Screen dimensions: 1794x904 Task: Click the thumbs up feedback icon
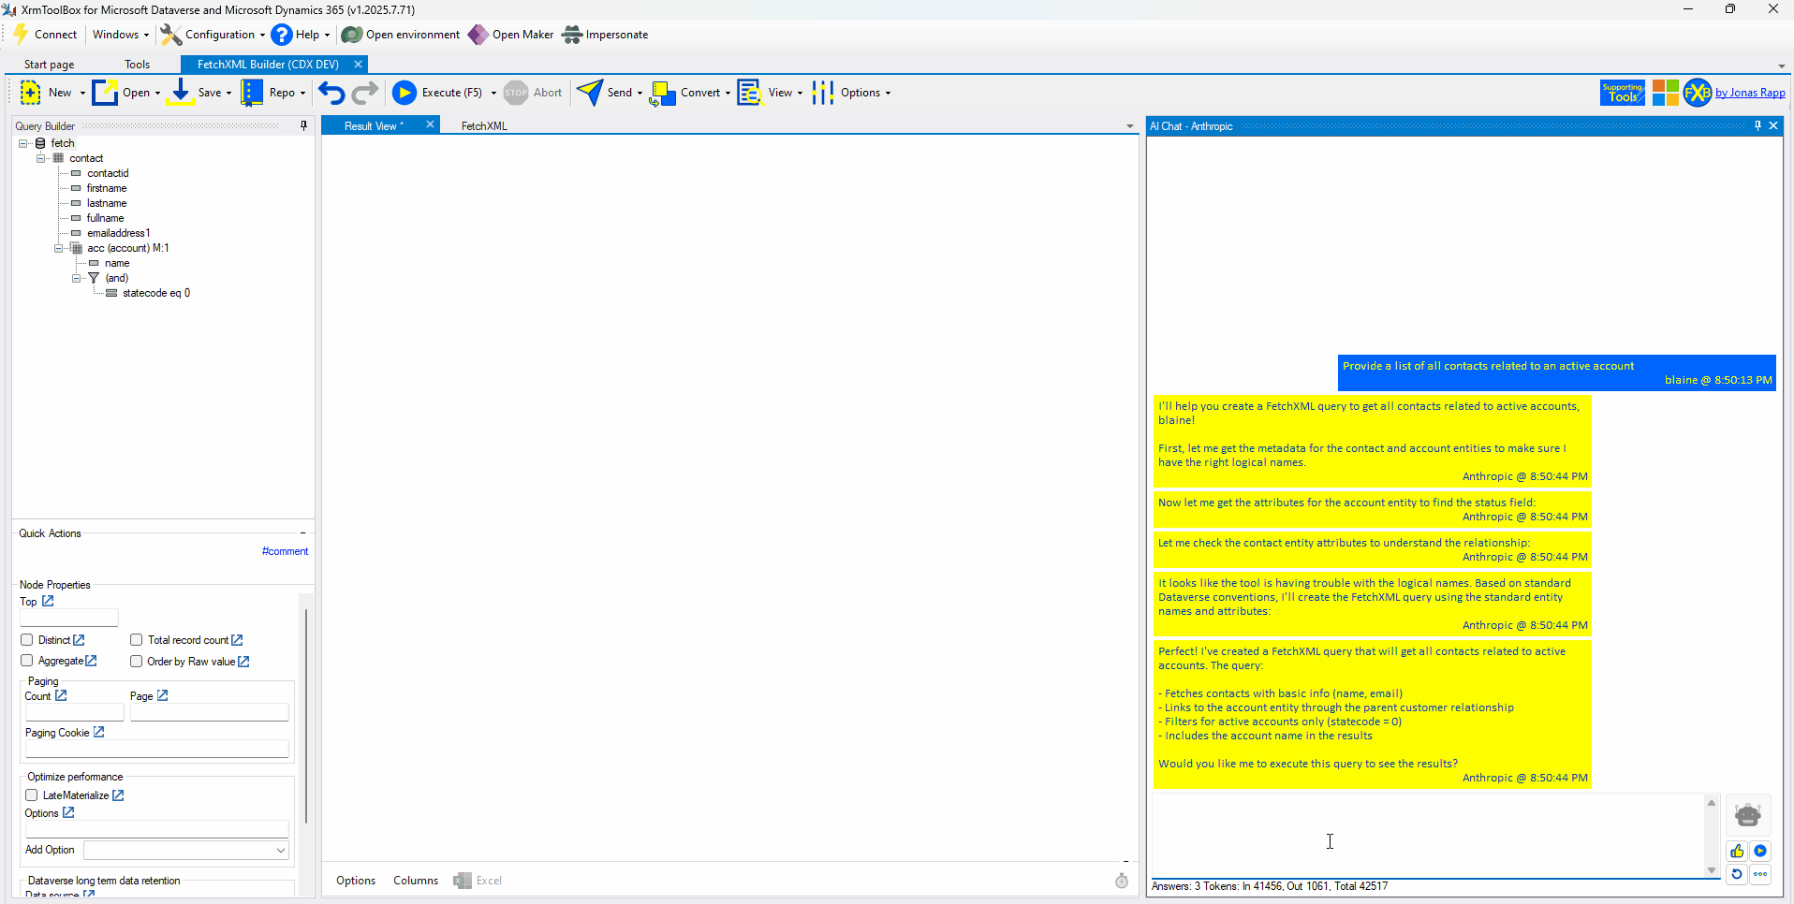coord(1737,851)
